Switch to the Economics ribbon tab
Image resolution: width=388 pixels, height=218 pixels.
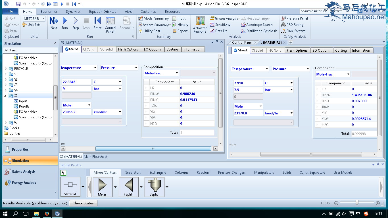click(49, 12)
